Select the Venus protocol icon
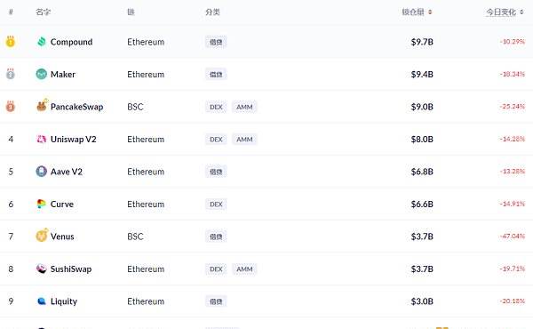 [x=42, y=236]
